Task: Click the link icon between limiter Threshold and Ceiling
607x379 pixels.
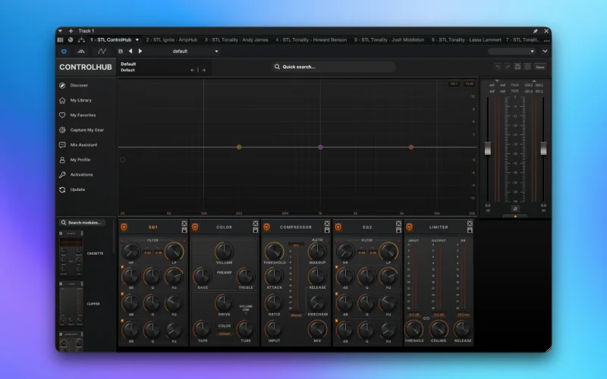Action: tap(426, 318)
